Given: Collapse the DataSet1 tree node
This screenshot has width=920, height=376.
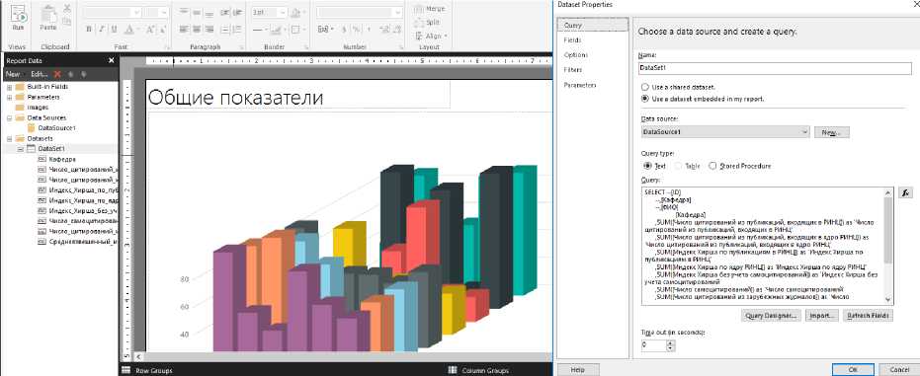Looking at the screenshot, I should click(20, 149).
